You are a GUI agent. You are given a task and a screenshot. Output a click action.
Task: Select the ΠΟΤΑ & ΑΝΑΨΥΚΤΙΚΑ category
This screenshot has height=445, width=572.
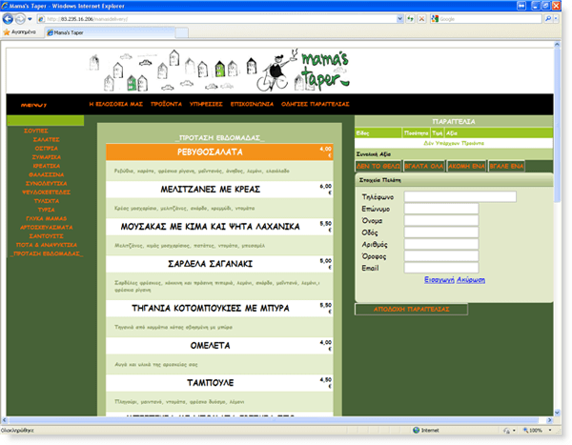[47, 245]
